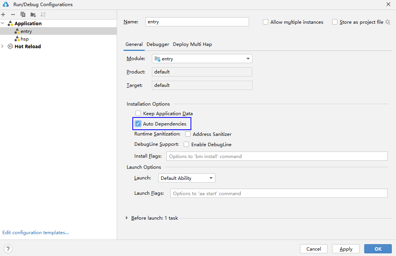Check Allow multiple instances

pos(266,22)
